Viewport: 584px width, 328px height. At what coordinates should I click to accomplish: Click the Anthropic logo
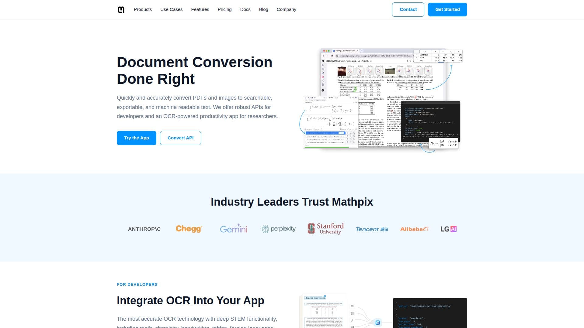click(144, 229)
